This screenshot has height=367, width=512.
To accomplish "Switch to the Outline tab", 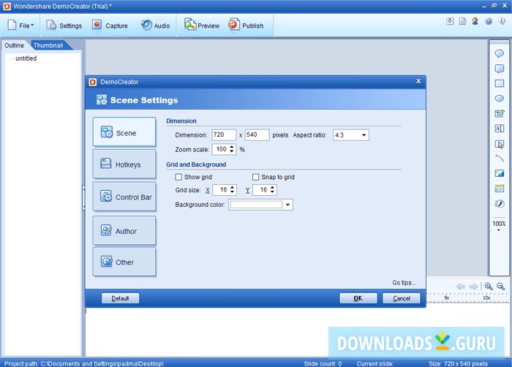I will [x=14, y=45].
